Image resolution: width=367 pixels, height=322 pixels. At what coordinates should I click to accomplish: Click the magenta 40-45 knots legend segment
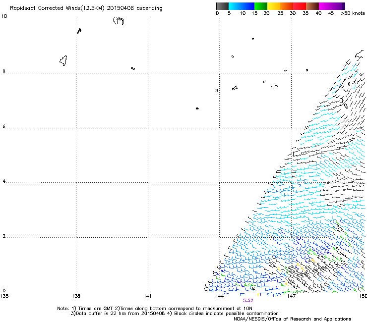[x=325, y=6]
